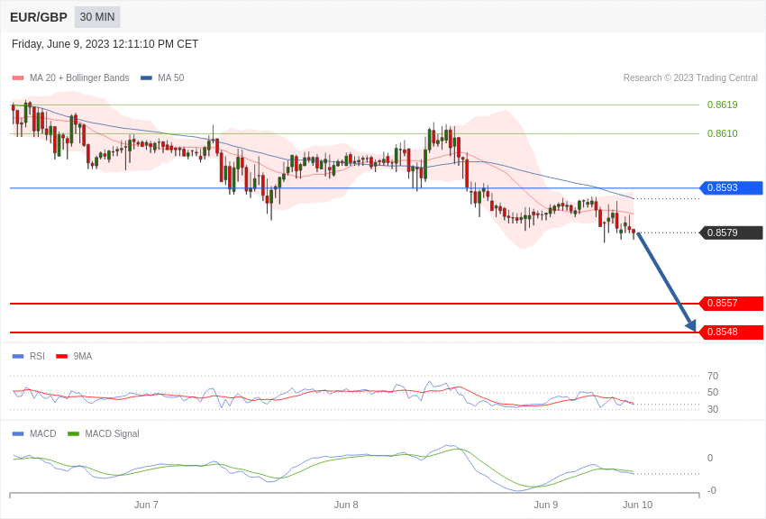This screenshot has height=519, width=766.
Task: Click the MA 20 + Bollinger Bands legend label
Action: click(79, 77)
